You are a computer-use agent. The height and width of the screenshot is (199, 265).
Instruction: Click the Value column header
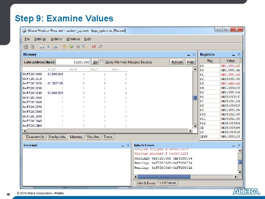[230, 60]
